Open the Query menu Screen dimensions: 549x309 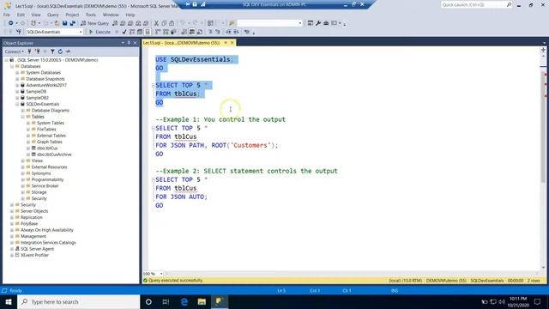pyautogui.click(x=53, y=15)
